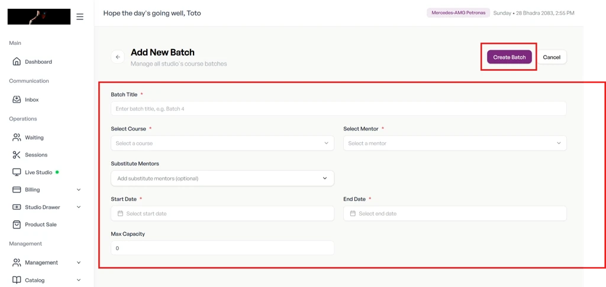606x287 pixels.
Task: Expand the Management submenu chevron
Action: click(79, 263)
